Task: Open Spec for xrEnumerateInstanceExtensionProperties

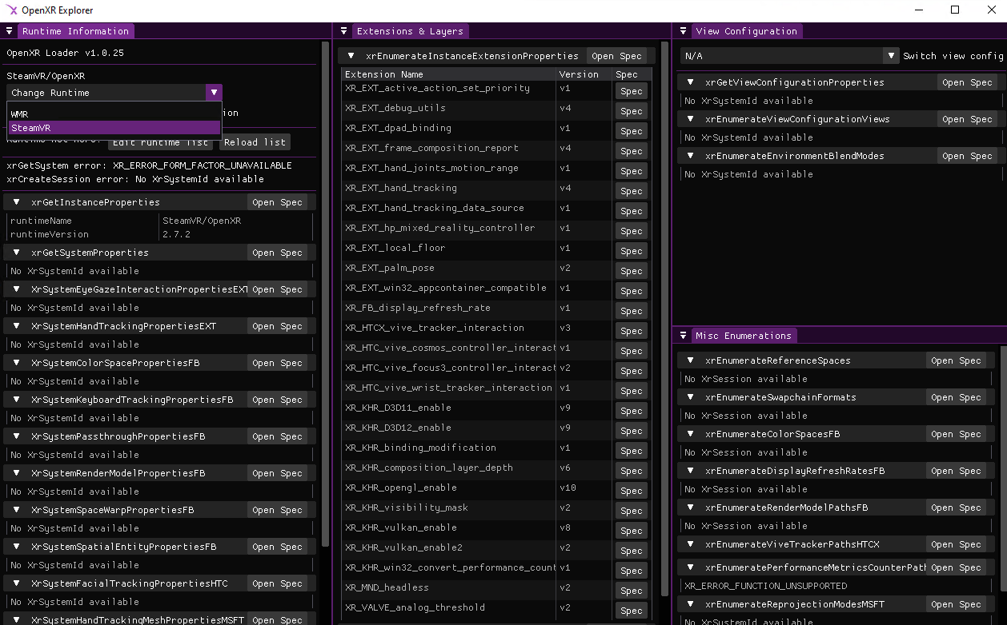Action: point(616,57)
